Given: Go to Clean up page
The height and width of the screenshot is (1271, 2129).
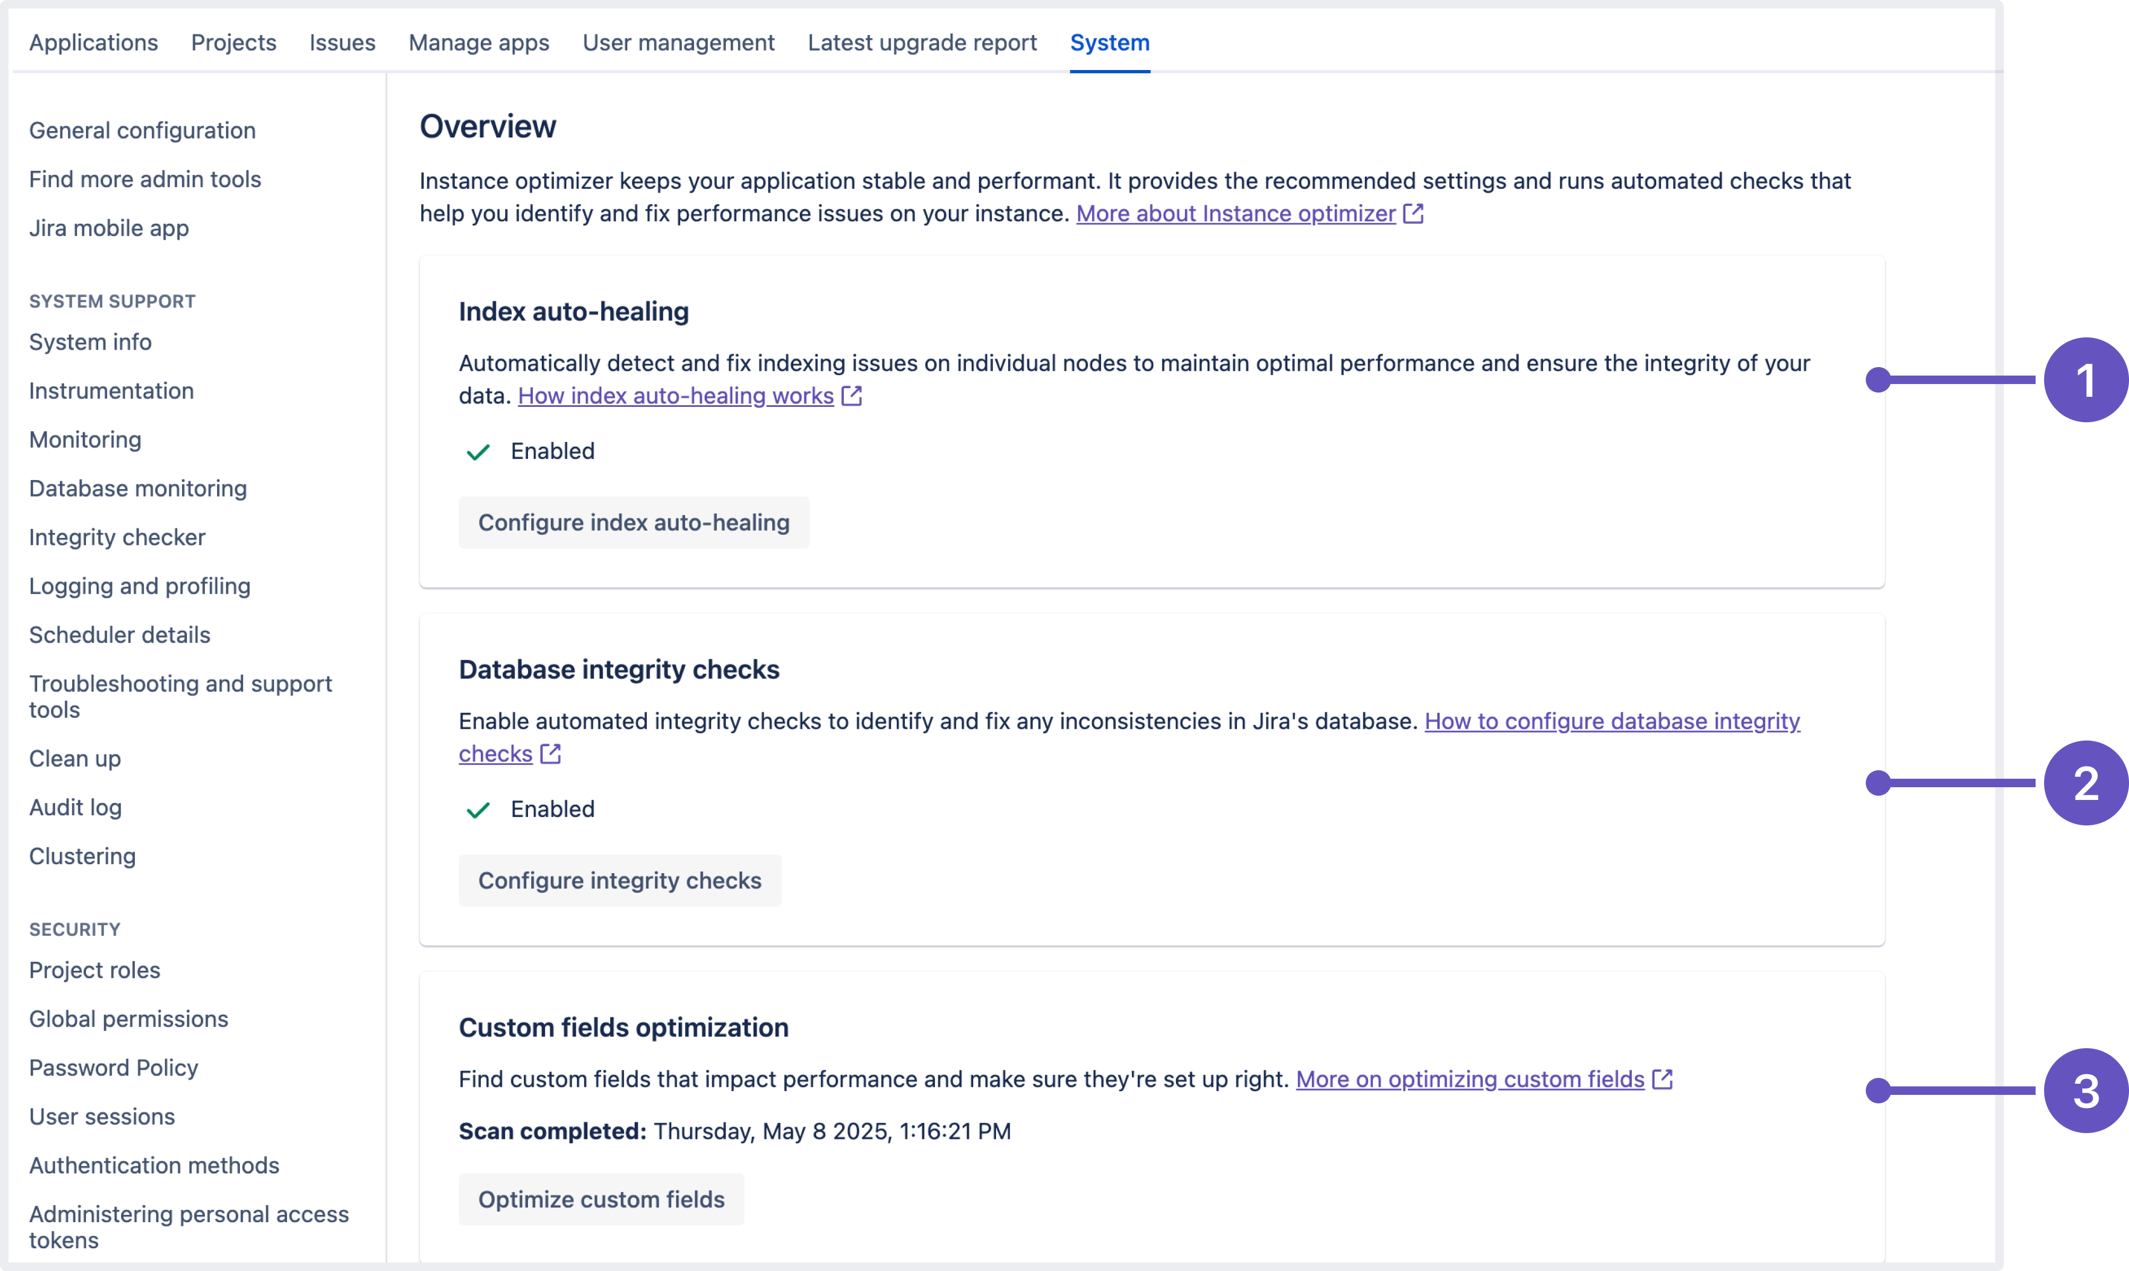Looking at the screenshot, I should coord(74,759).
